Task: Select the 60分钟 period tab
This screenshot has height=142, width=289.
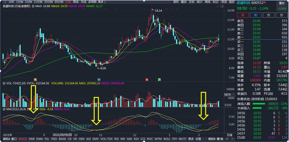Action: coord(59,2)
